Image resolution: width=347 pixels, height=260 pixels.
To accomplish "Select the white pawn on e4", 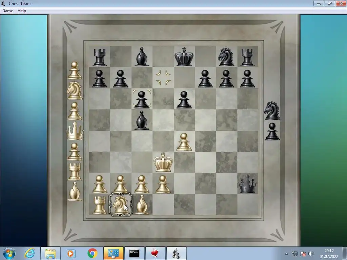I will click(x=184, y=142).
